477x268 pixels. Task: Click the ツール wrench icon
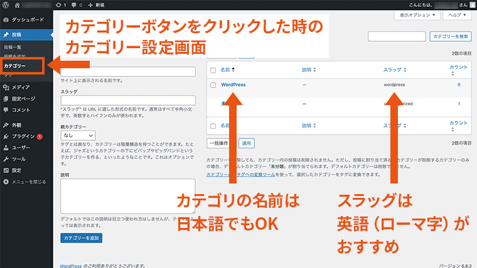coord(6,159)
